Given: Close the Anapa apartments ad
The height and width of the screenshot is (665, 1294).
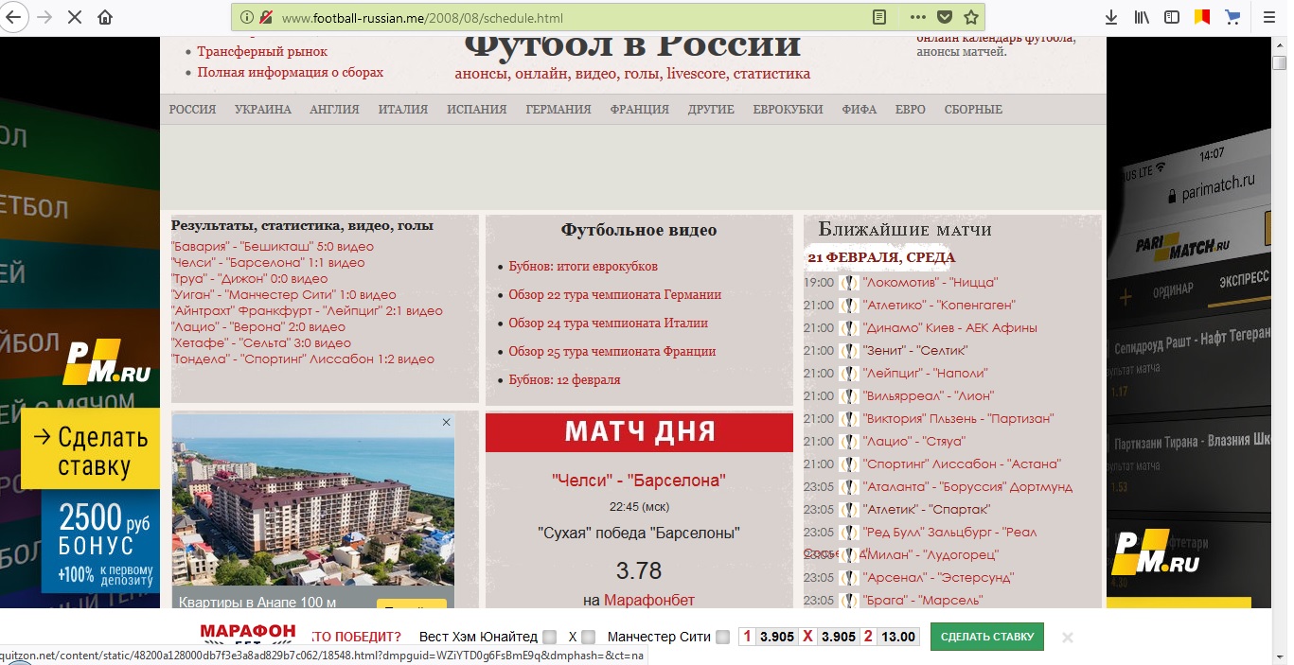Looking at the screenshot, I should click(447, 422).
